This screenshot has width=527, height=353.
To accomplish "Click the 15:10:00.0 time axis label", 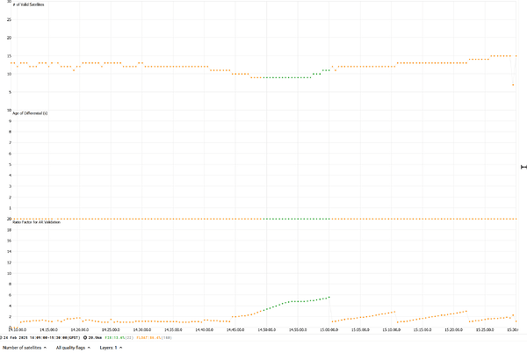I will (391, 330).
